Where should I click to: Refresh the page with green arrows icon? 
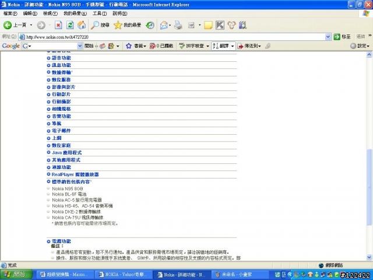(70, 25)
